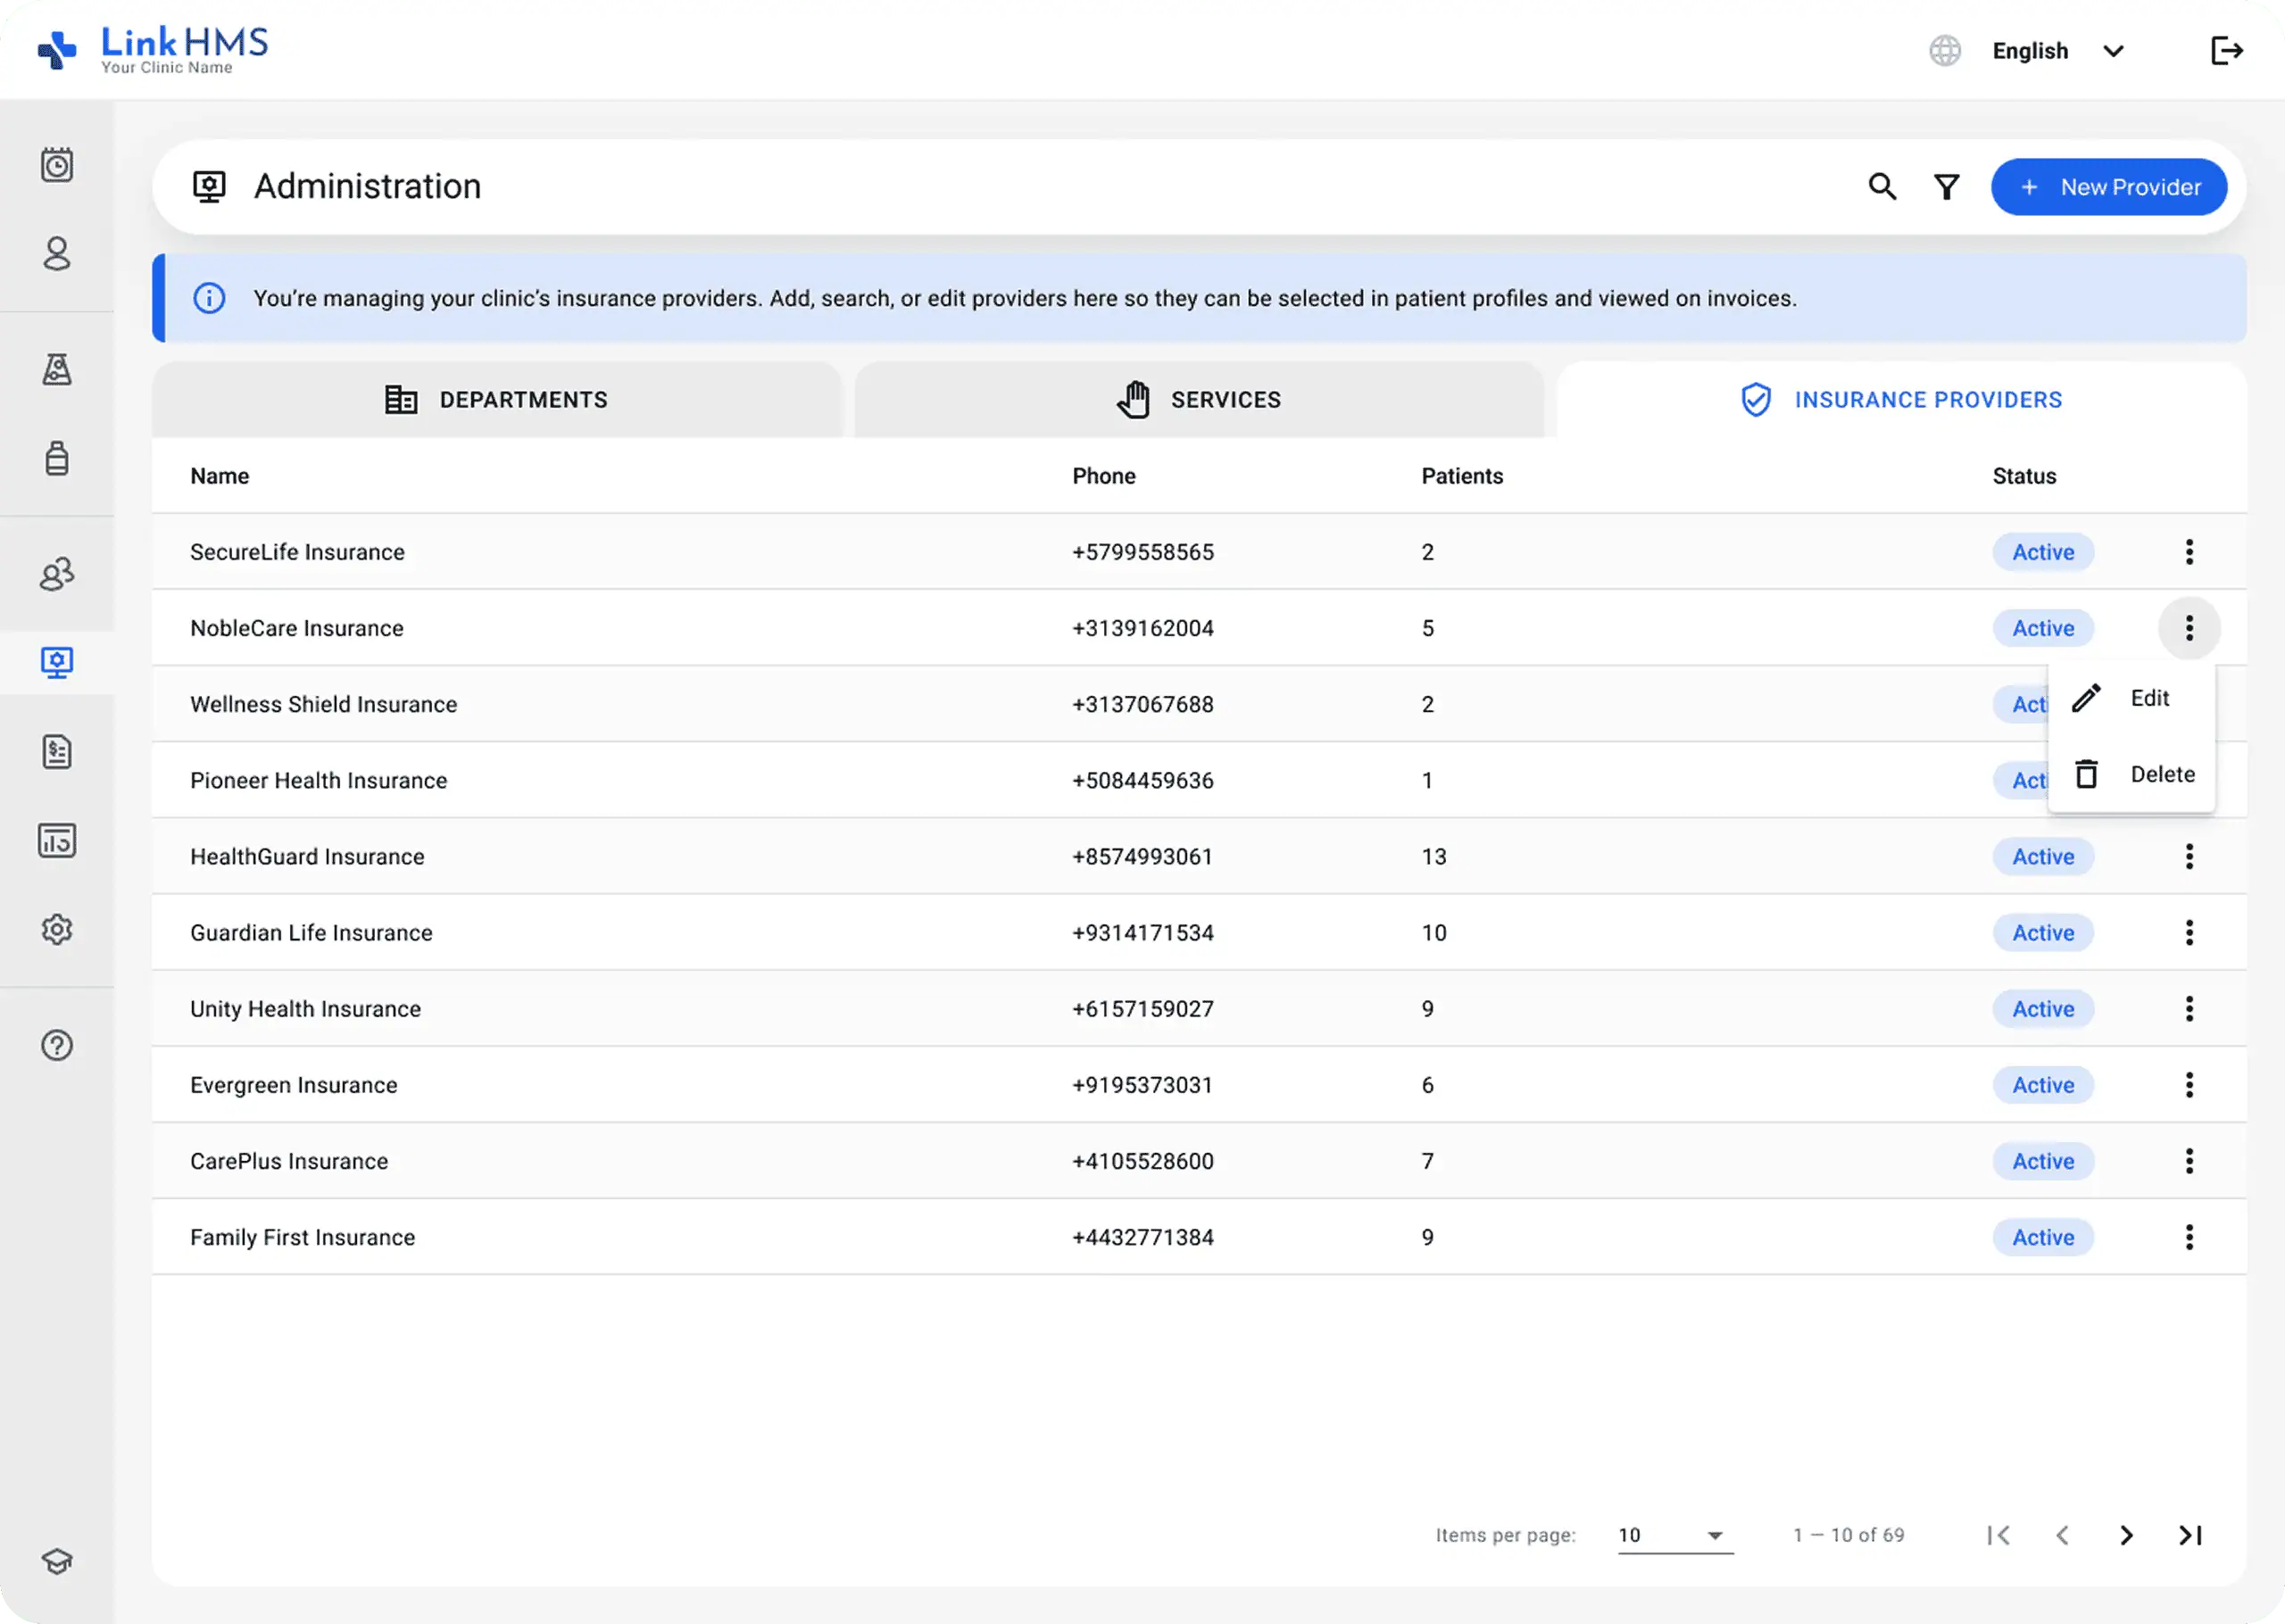
Task: Open the pharmacy bottle icon in sidebar
Action: pos(57,458)
